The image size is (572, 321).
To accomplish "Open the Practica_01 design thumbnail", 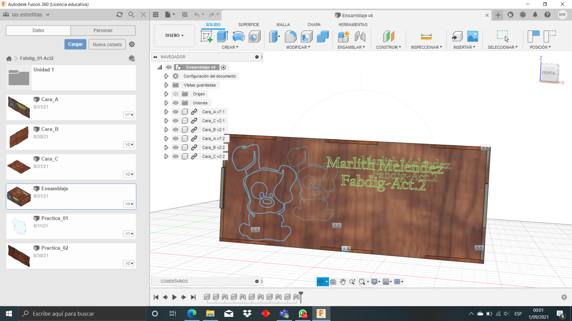I will 19,226.
